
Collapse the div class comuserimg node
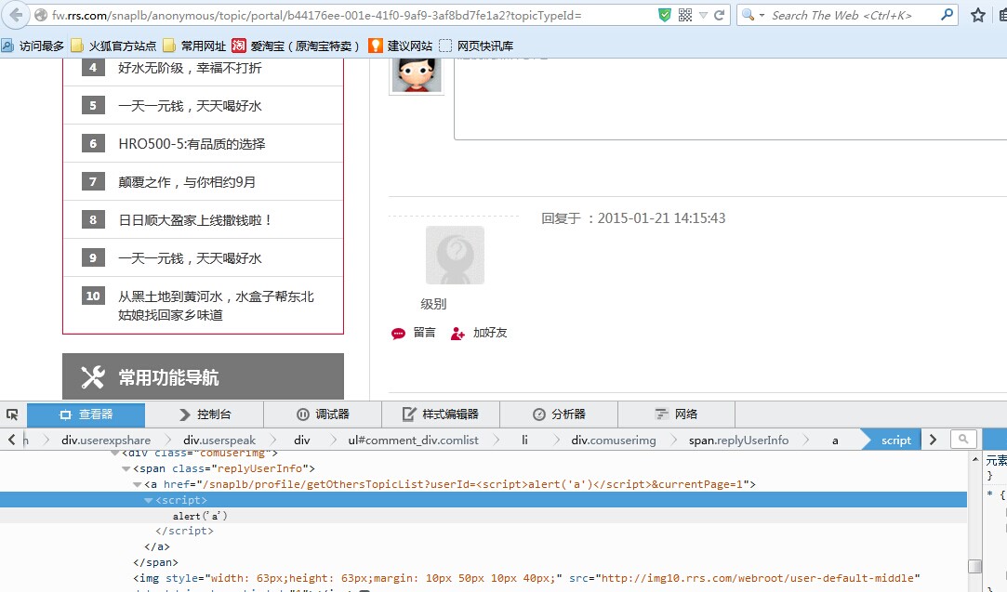coord(114,454)
